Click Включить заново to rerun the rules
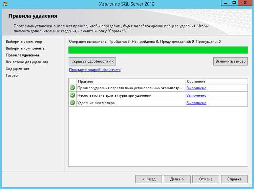 coord(231,62)
